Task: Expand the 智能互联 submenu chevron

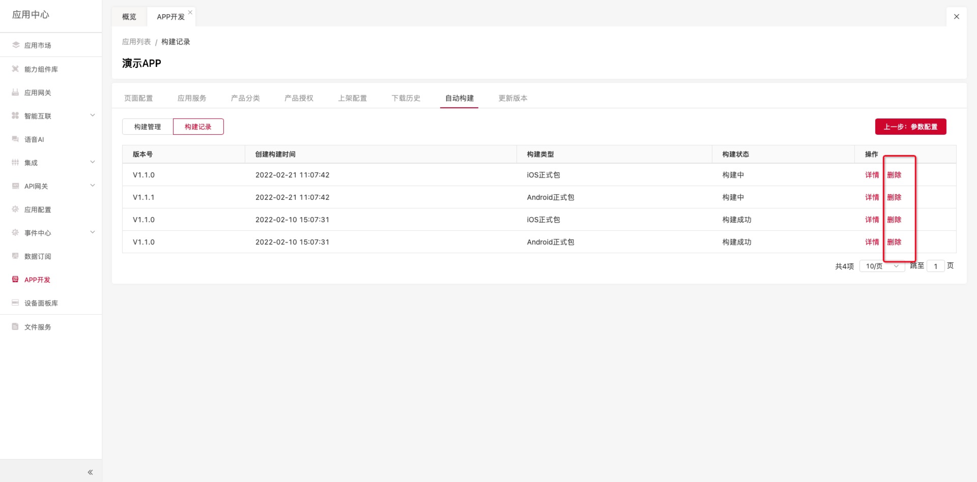Action: pos(93,115)
